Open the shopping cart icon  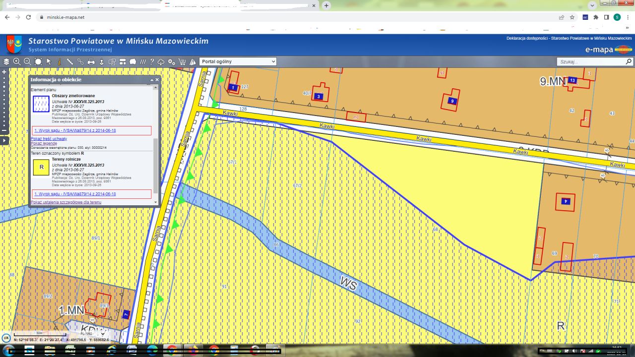point(182,62)
